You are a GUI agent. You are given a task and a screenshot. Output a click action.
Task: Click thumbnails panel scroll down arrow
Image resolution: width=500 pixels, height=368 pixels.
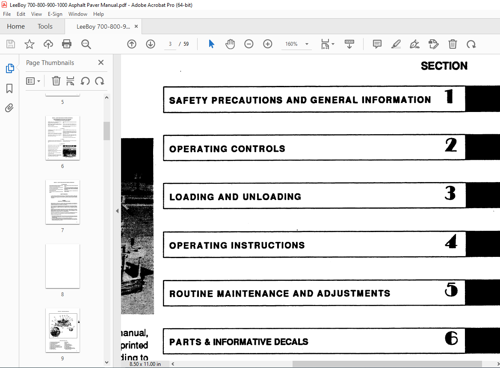pos(107,362)
